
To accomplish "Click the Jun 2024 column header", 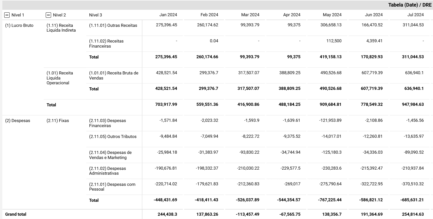I will click(374, 15).
